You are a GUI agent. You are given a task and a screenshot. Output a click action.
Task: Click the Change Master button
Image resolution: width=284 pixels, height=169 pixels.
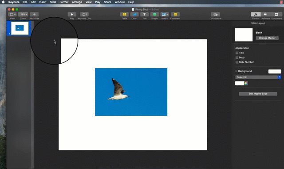click(x=267, y=38)
